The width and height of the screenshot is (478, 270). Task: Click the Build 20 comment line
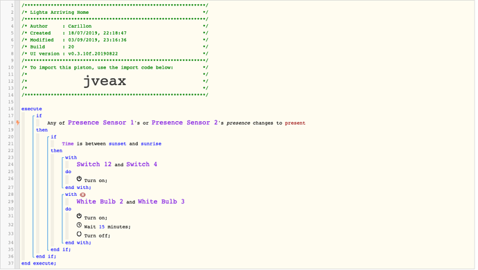pos(114,46)
